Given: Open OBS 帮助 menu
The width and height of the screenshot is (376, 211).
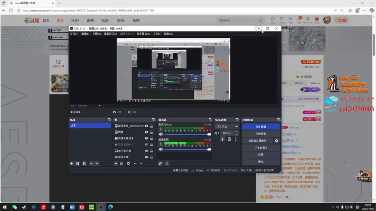Looking at the screenshot, I should coord(169,34).
